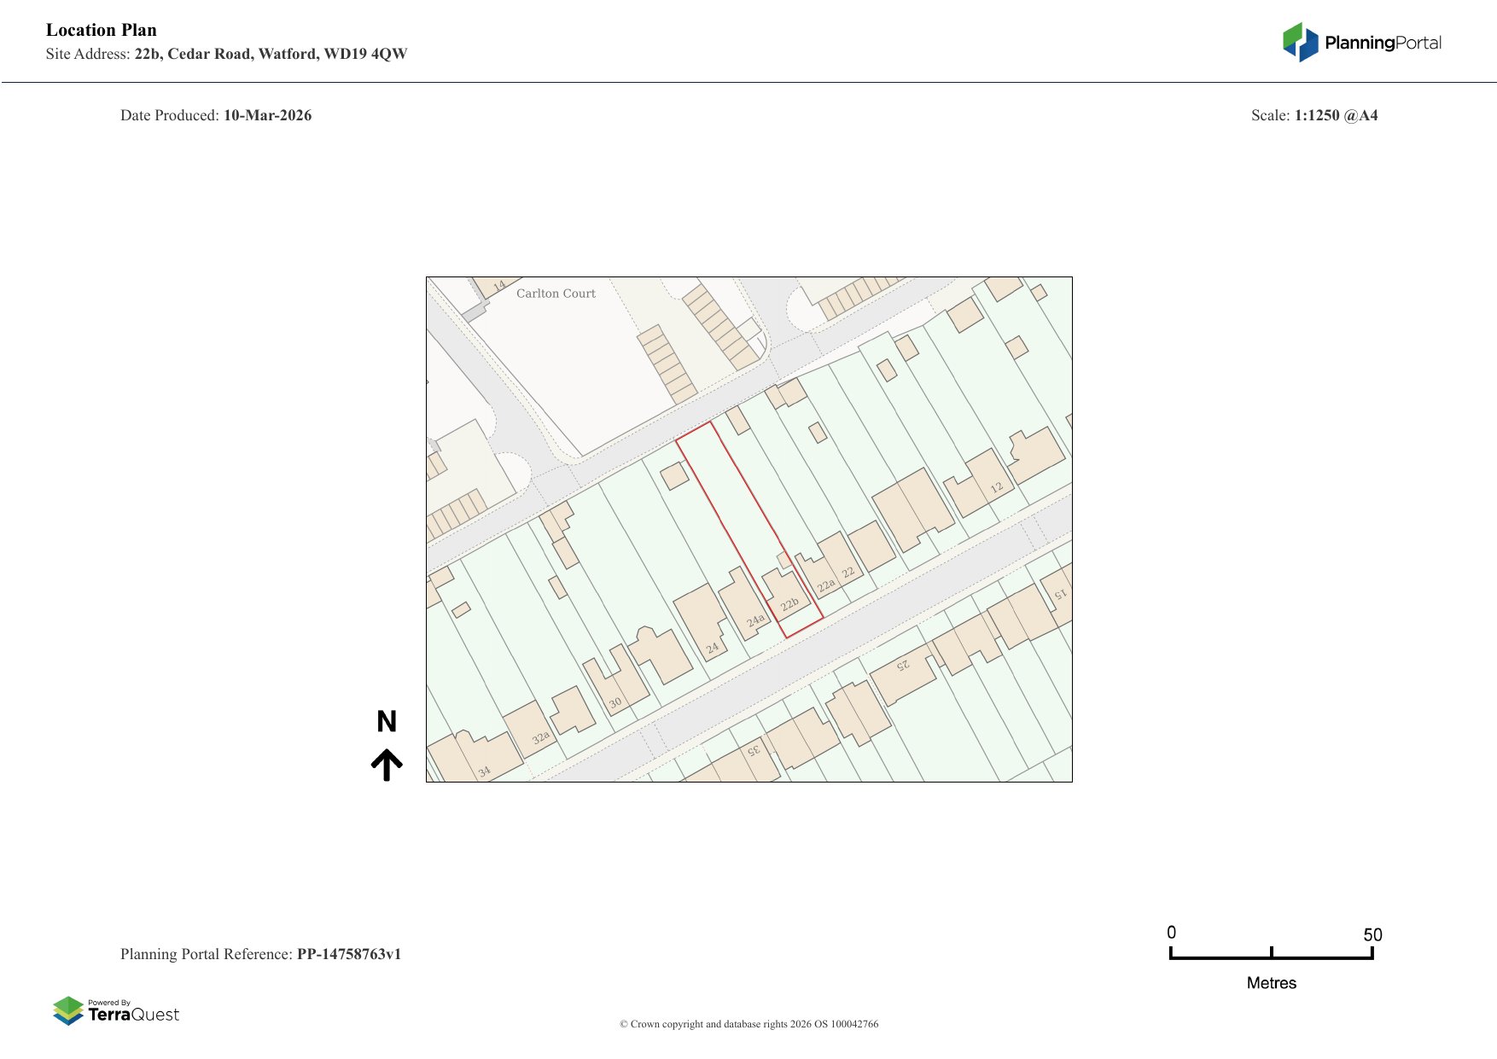Screen dimensions: 1497x1059
Task: Click the TerraQuest brand text
Action: point(134,1015)
